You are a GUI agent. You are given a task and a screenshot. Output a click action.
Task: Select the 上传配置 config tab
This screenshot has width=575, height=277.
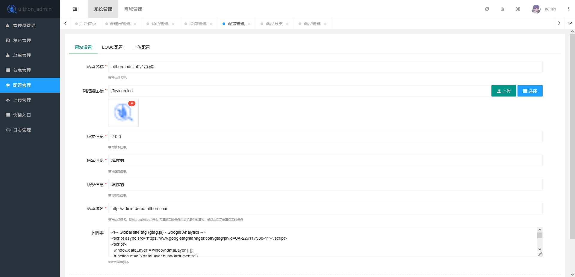click(142, 47)
